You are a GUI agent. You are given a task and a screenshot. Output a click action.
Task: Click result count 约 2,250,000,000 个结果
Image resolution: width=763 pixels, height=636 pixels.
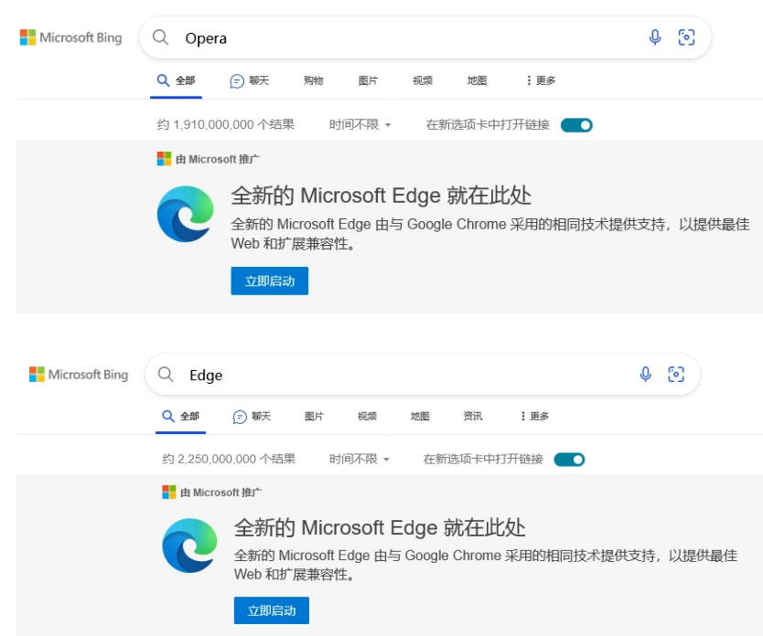[x=229, y=459]
